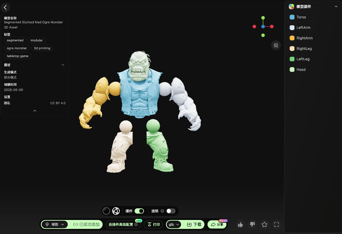
Task: Click the 已成功添加 connector added button
Action: (87, 224)
